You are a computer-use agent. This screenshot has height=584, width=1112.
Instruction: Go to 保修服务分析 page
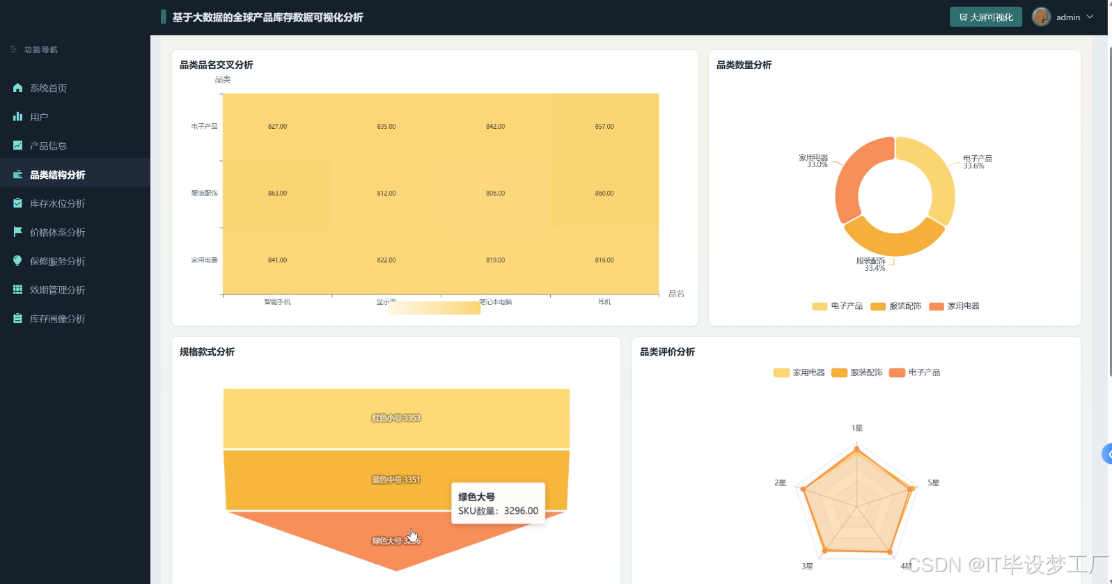point(75,261)
